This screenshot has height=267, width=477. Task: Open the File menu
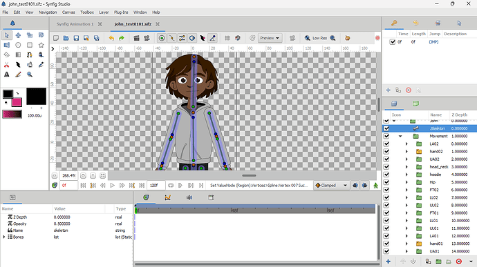[x=6, y=12]
